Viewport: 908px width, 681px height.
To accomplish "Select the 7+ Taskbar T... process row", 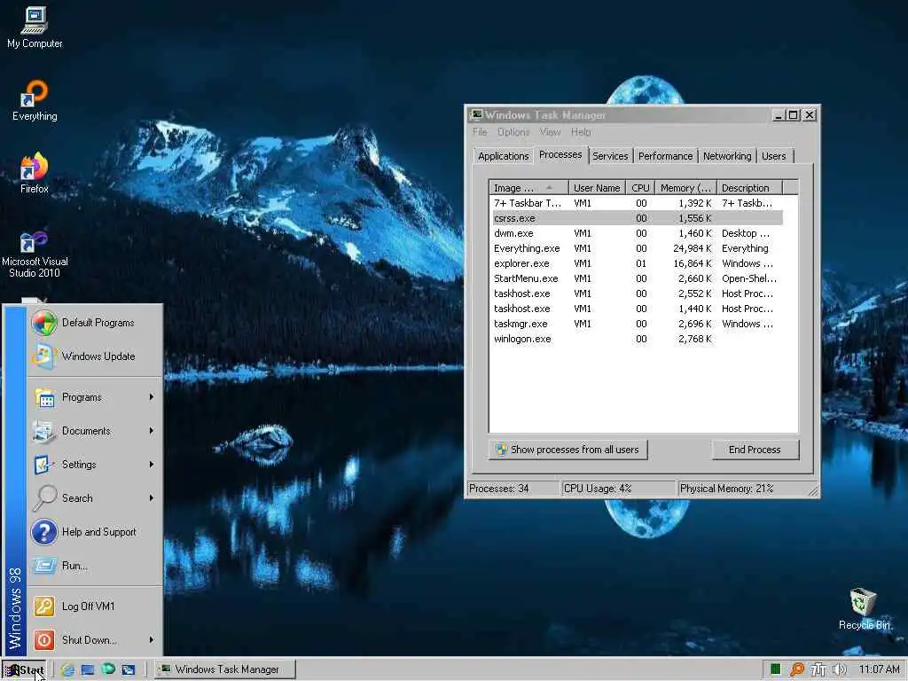I will coord(638,203).
